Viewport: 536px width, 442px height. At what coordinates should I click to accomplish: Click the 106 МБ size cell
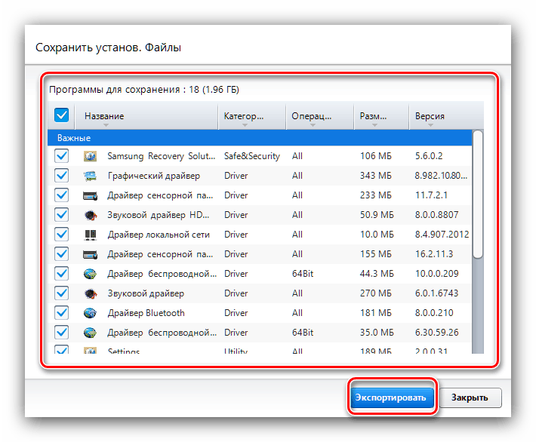[376, 156]
